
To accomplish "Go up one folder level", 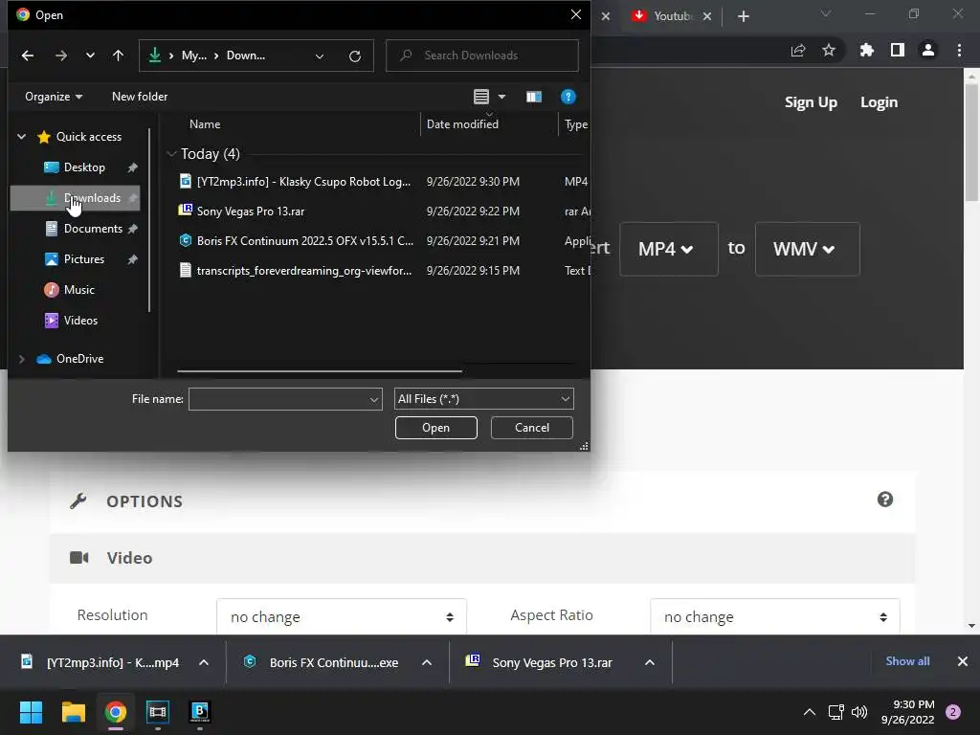I will click(x=118, y=56).
